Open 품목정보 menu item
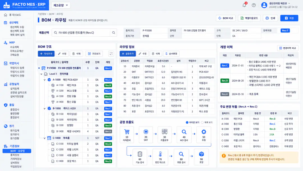303x171 pixels. point(15,155)
